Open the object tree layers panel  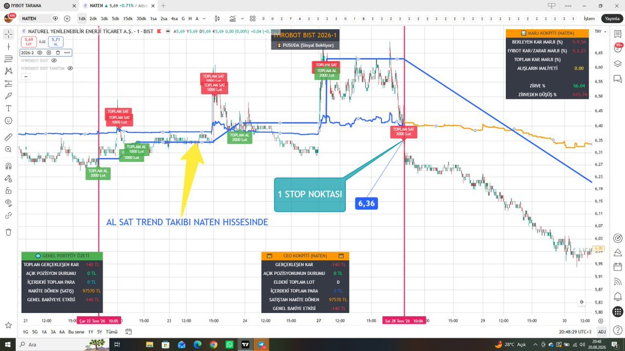tap(618, 64)
